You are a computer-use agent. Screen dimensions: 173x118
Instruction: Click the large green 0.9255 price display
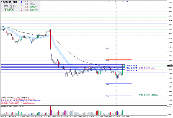pos(10,10)
